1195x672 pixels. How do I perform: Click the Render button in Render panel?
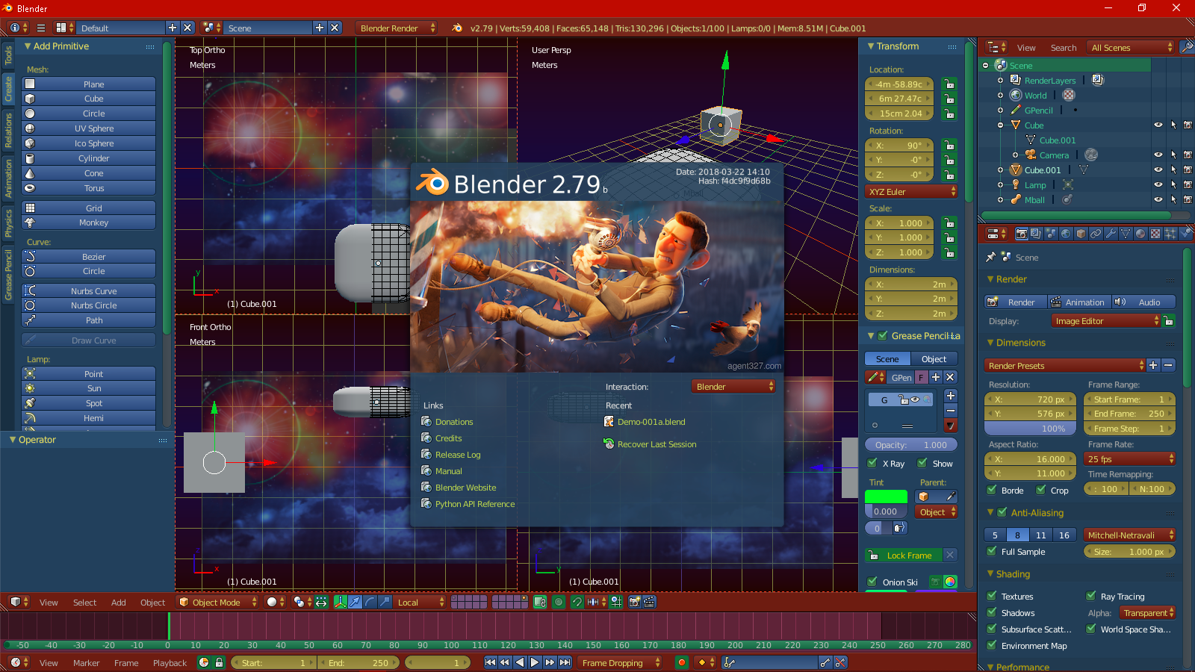click(x=1014, y=302)
